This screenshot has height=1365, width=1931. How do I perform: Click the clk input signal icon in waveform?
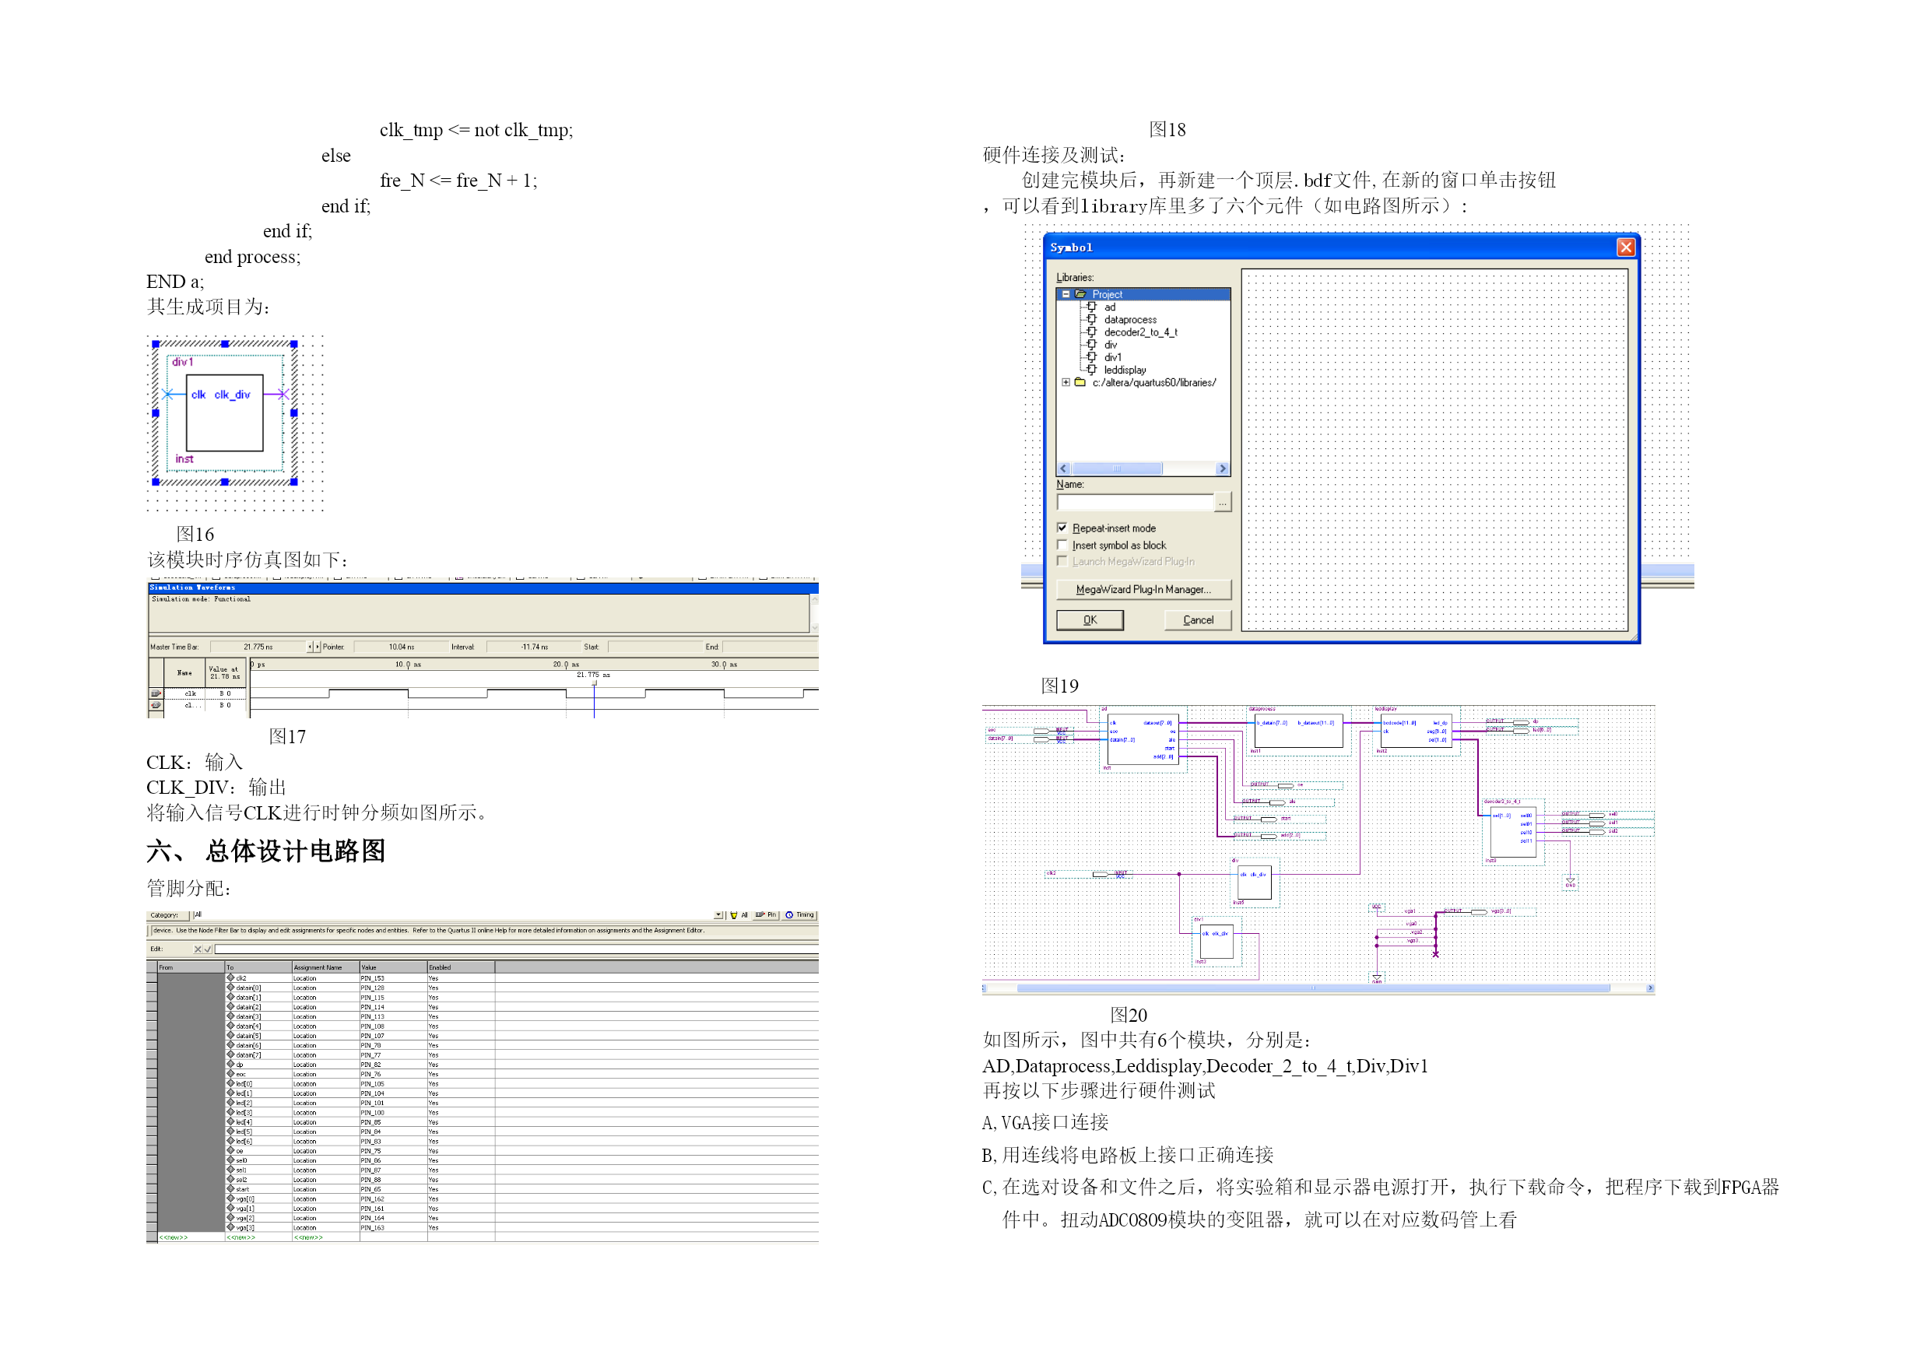(x=156, y=694)
